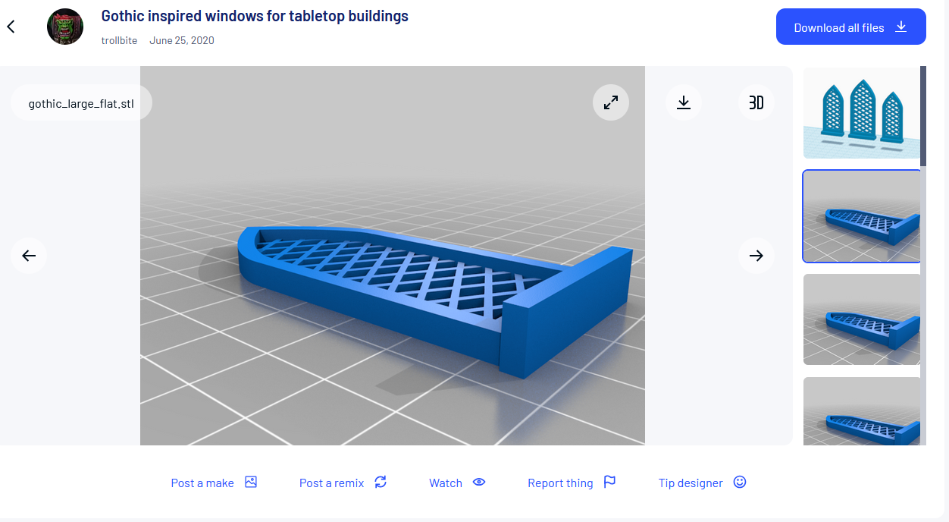Select the three upright windows thumbnail
This screenshot has height=522, width=949.
[862, 112]
